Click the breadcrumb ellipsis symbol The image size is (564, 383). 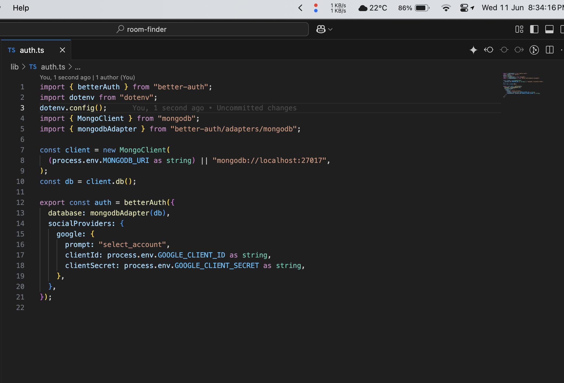point(78,67)
